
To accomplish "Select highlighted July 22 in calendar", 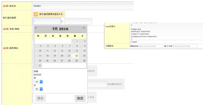I will click(x=75, y=56).
